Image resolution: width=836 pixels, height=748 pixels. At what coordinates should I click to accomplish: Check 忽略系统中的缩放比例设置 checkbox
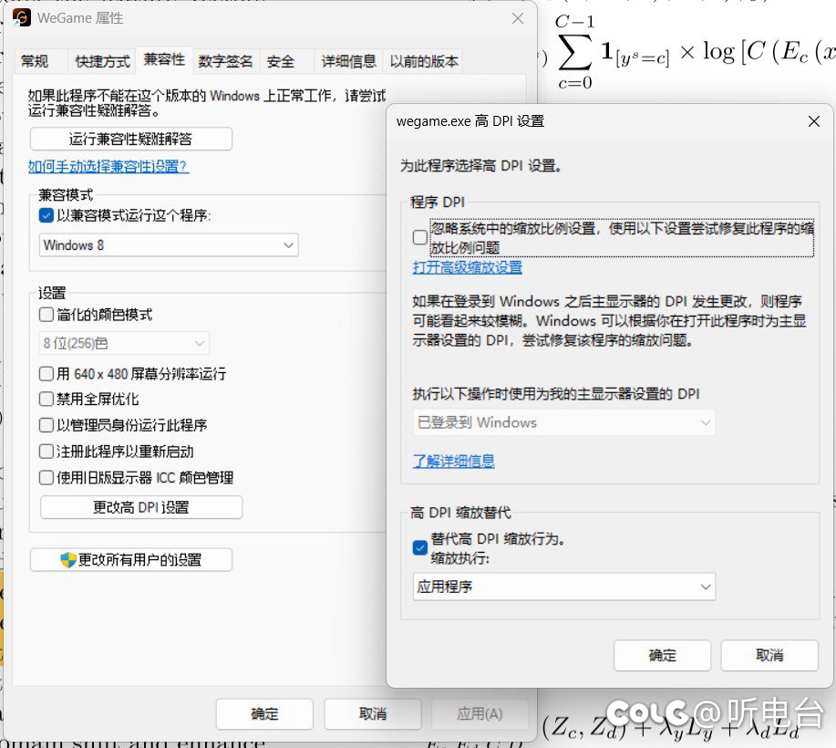tap(420, 237)
